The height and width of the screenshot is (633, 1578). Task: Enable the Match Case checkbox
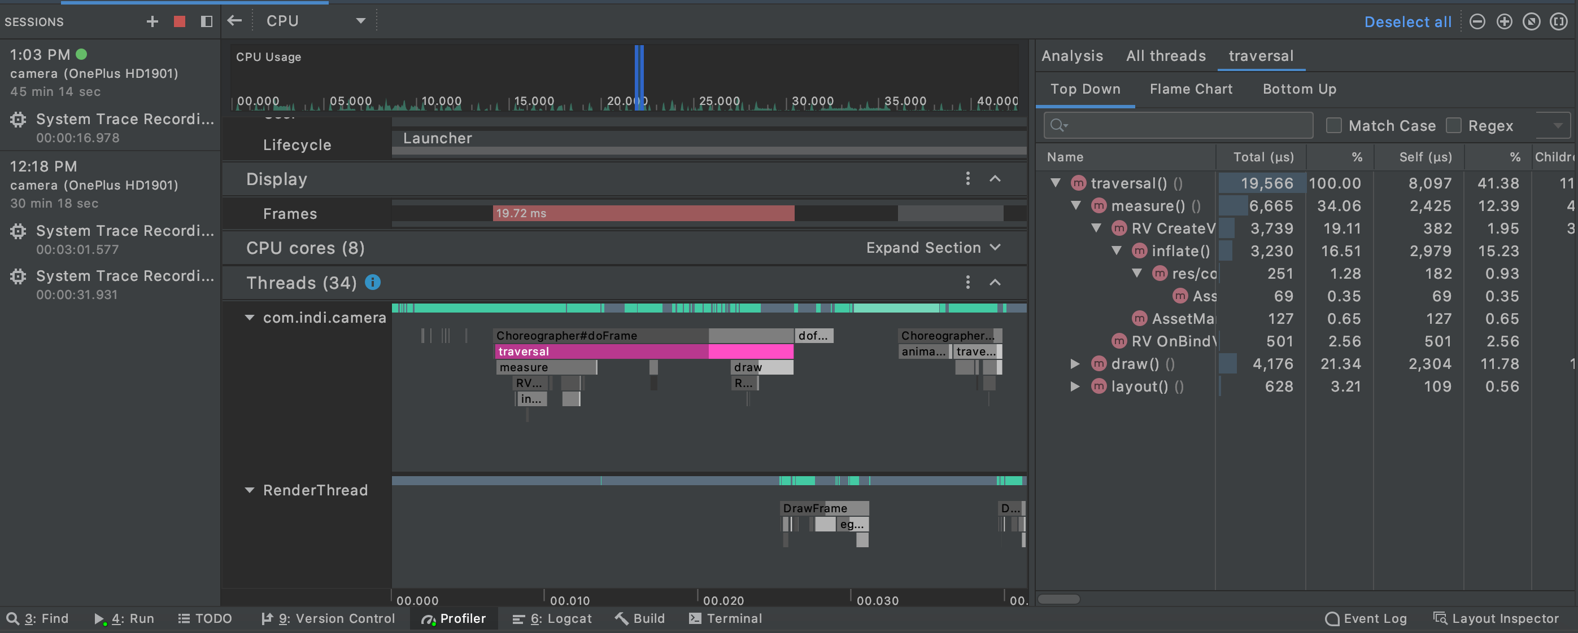1333,125
